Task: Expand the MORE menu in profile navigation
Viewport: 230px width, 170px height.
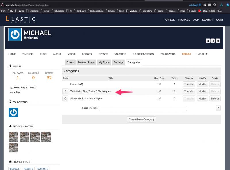Action: point(202,54)
